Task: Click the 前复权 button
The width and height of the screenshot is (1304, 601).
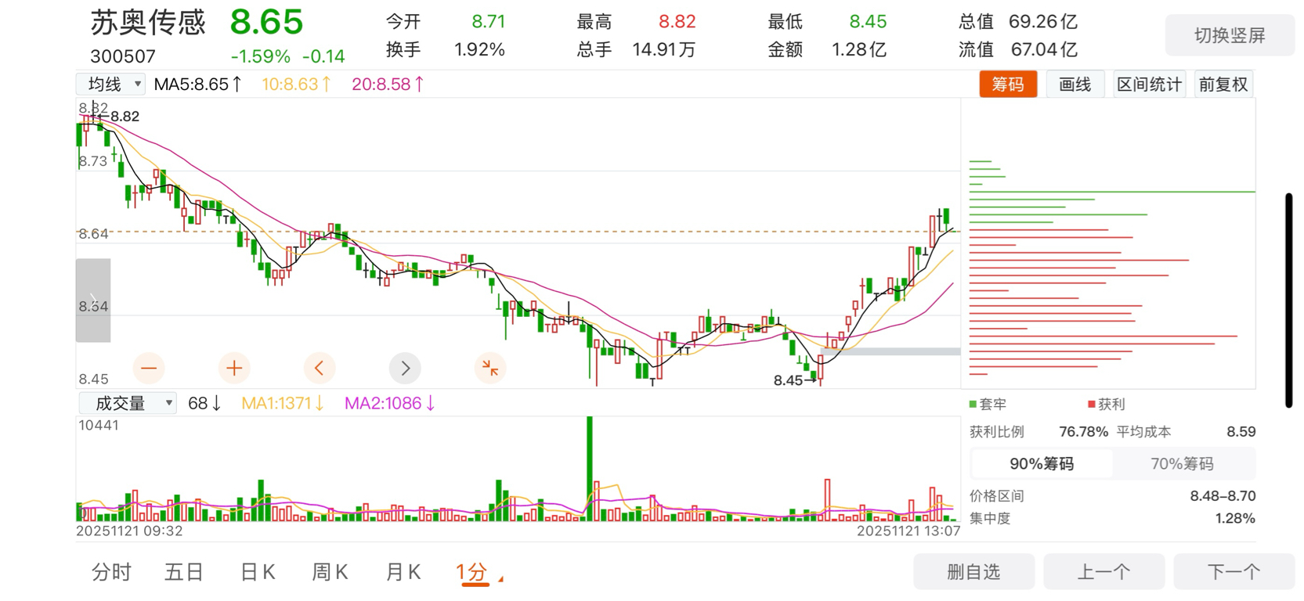Action: pyautogui.click(x=1223, y=84)
